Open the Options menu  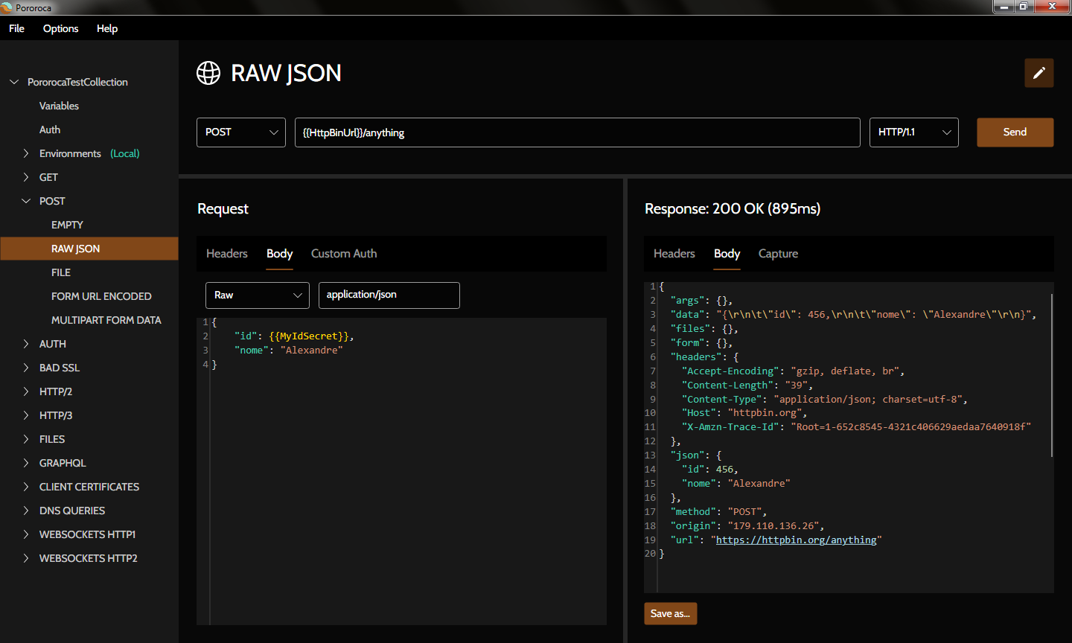[x=60, y=28]
